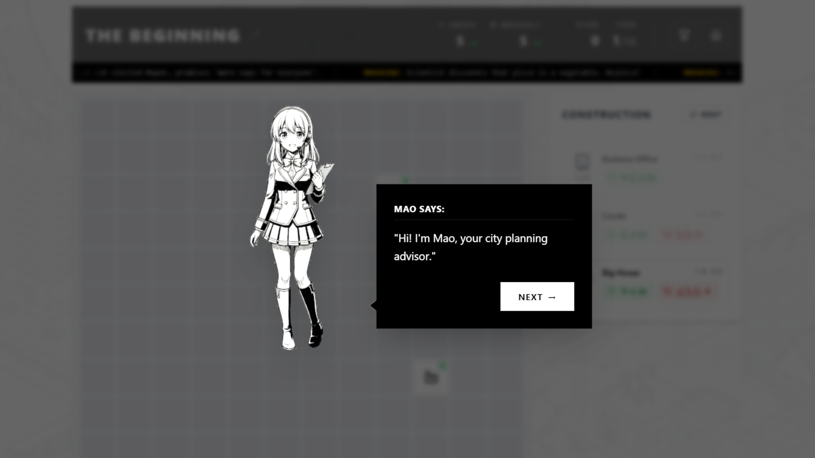
Task: Open the SORT dropdown in the Construction panel
Action: (x=705, y=114)
